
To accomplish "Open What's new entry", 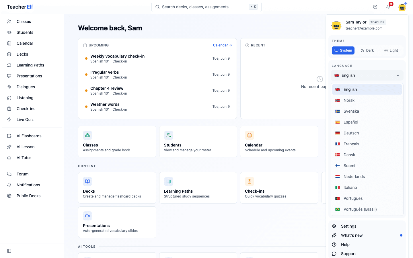I will (367, 235).
